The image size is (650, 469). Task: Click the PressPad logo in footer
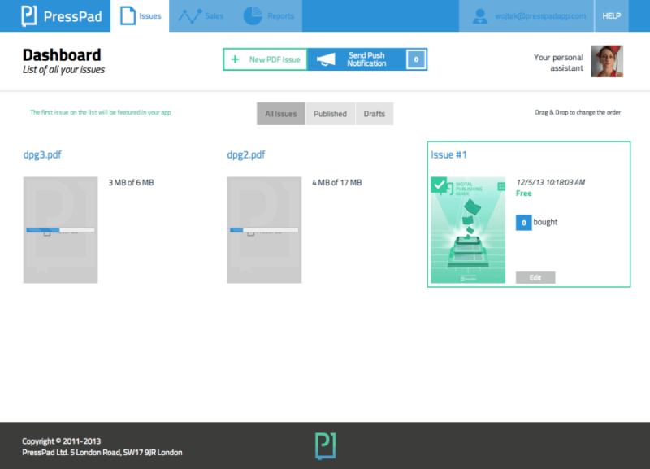325,445
